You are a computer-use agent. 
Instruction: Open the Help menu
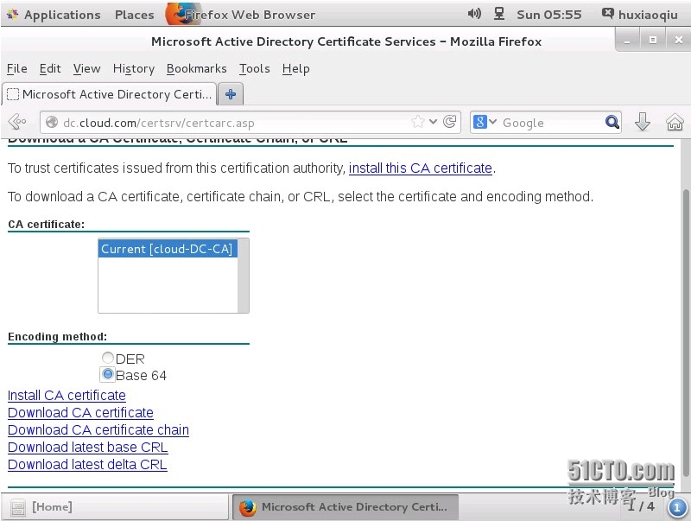[x=295, y=69]
